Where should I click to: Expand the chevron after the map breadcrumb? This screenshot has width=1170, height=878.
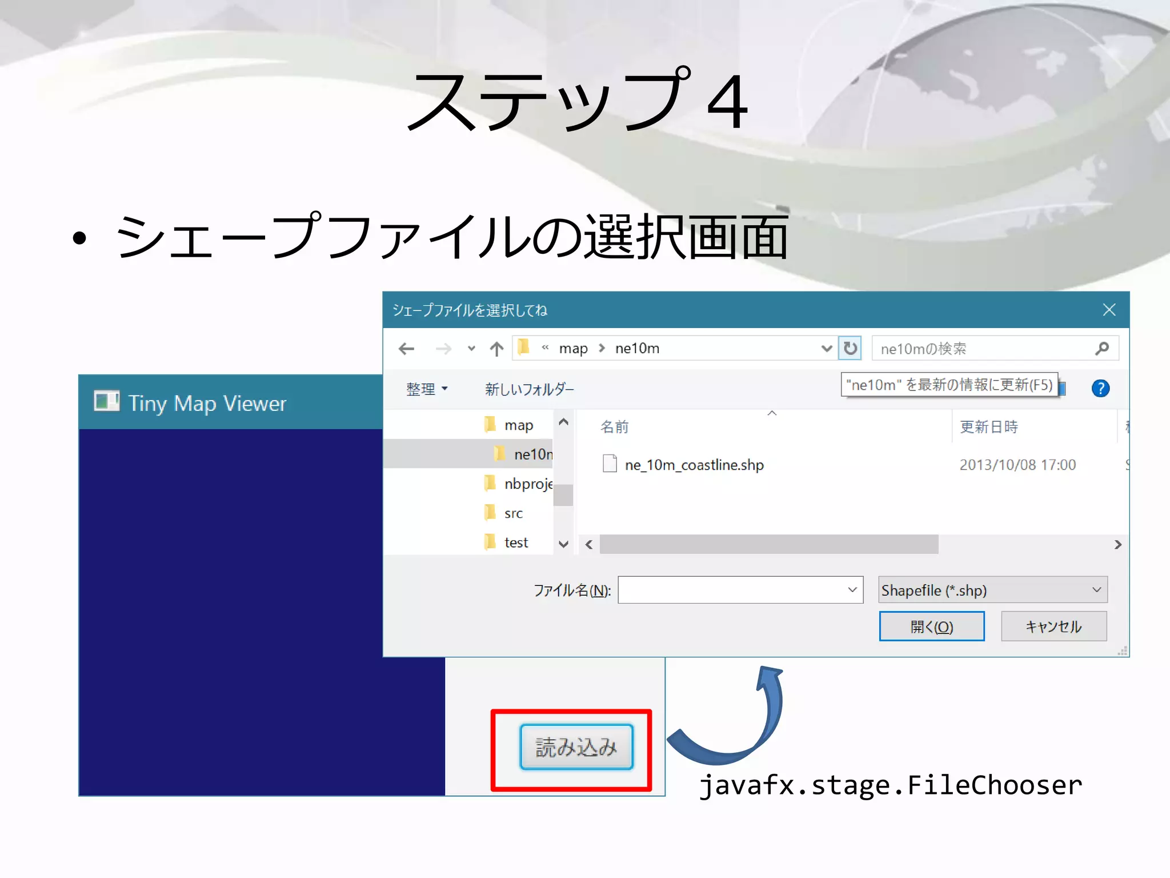point(602,348)
